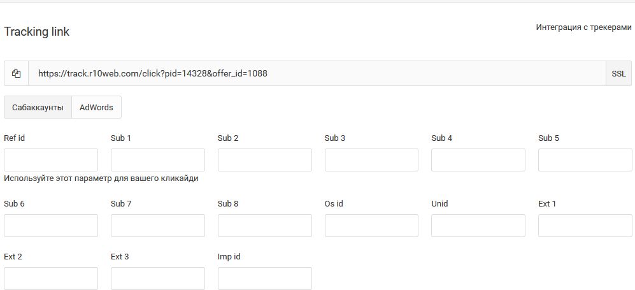Screen dimensions: 635x290
Task: Select the Imp id input field
Action: (x=265, y=278)
